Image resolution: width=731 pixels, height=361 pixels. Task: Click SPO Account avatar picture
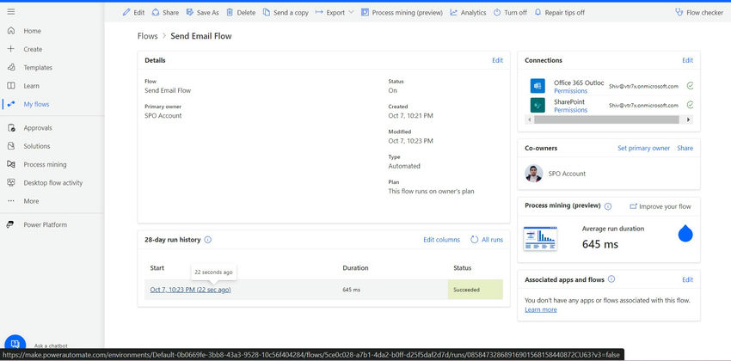coord(534,174)
